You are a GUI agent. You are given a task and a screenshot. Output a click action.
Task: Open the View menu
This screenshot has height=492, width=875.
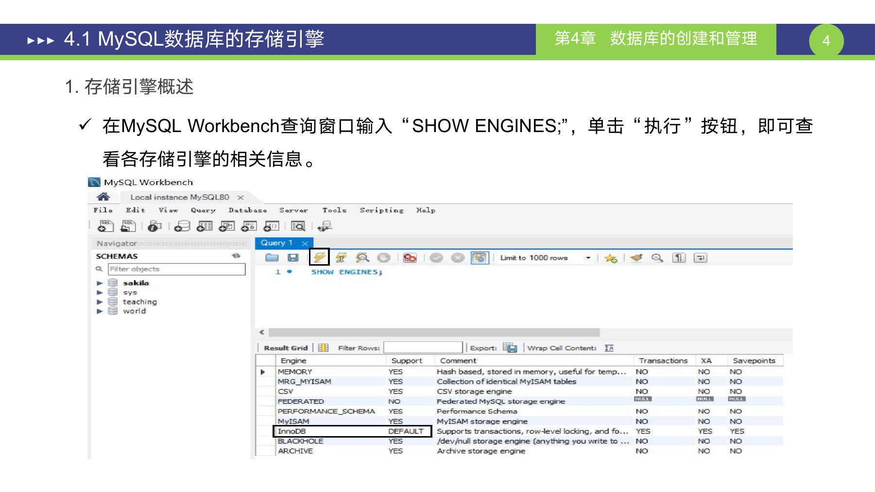[168, 210]
